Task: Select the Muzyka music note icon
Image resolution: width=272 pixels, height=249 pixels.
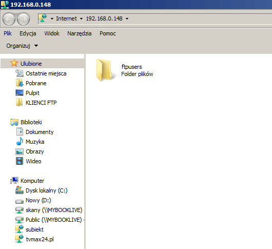Action: [20, 141]
